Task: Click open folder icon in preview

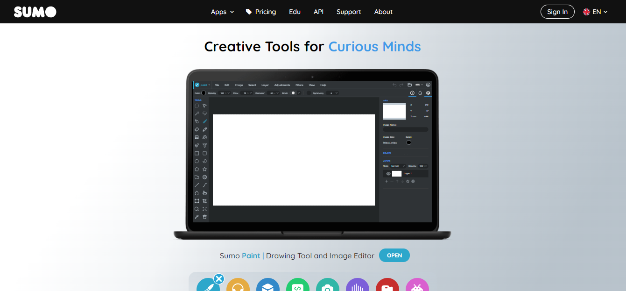Action: (x=409, y=85)
